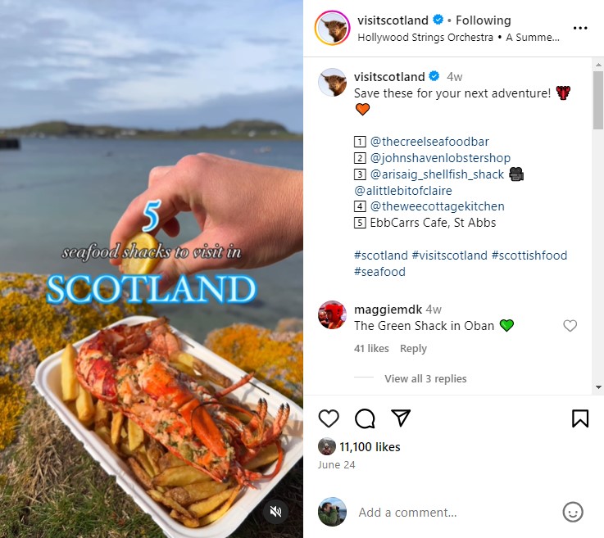The height and width of the screenshot is (538, 604).
Task: Open the more options three-dot menu
Action: pos(580,28)
